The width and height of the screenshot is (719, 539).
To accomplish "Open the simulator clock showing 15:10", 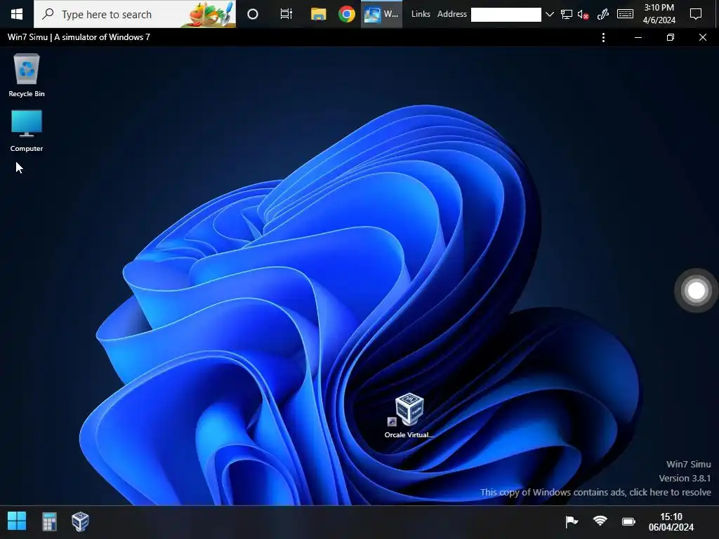I will [671, 522].
